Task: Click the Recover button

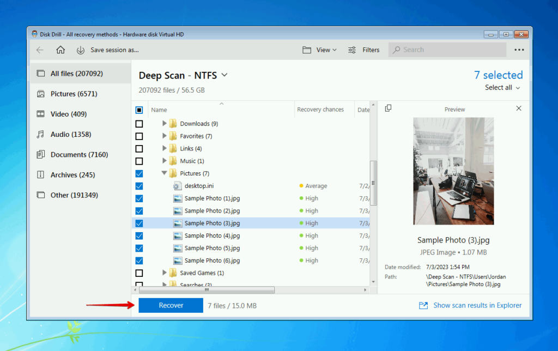Action: coord(171,305)
